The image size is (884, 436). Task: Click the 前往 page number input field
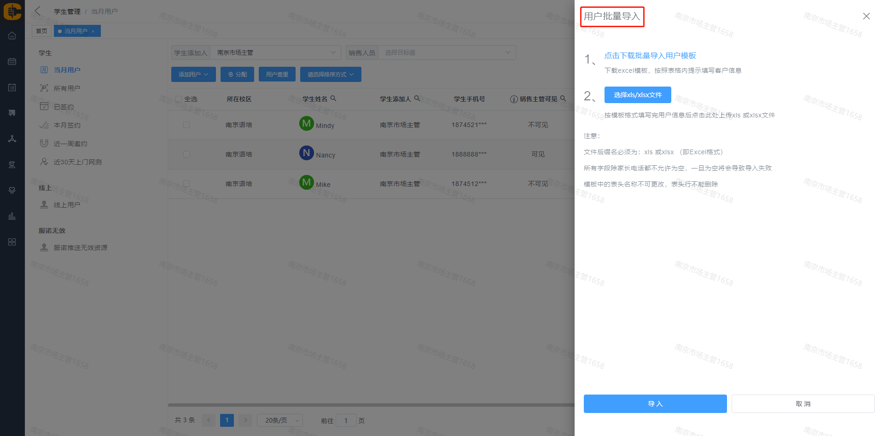pos(346,420)
